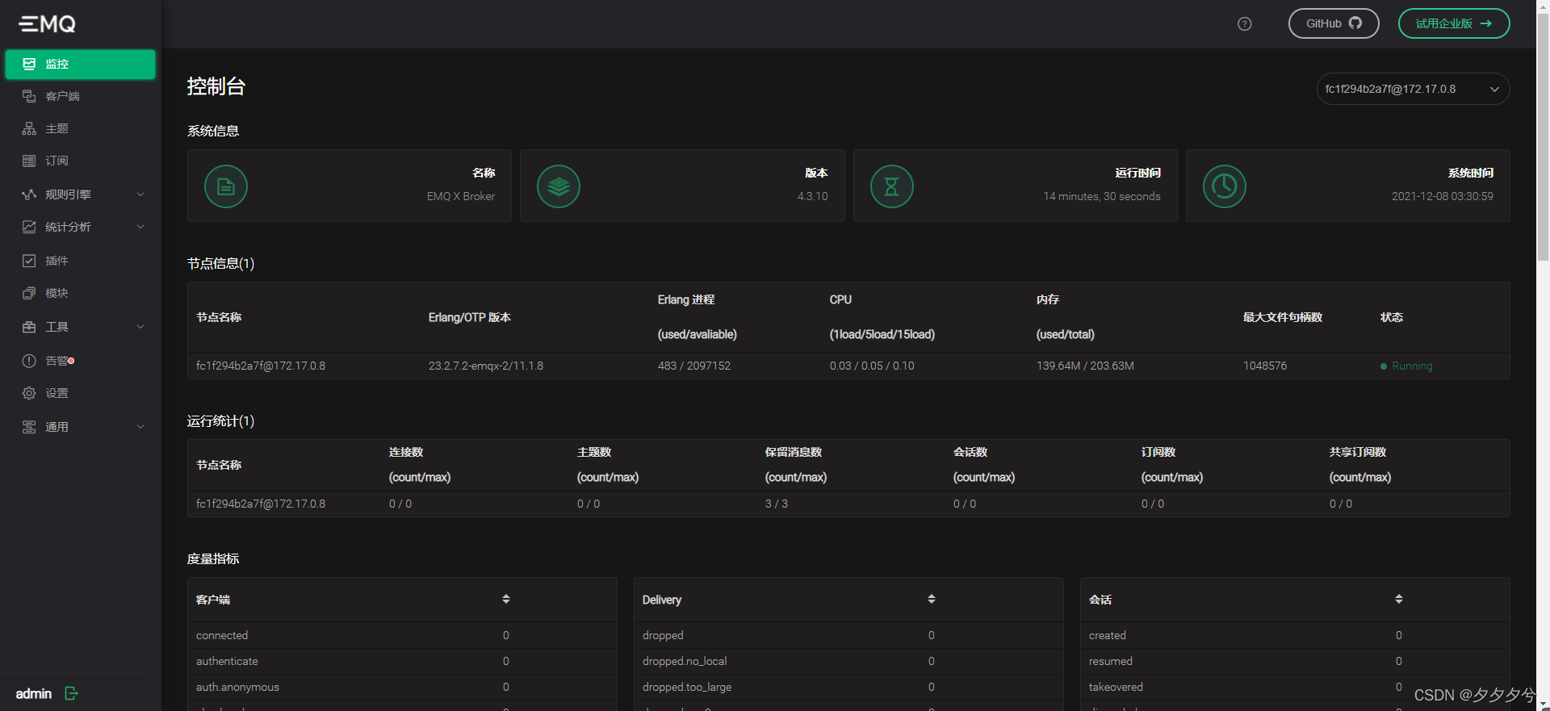The height and width of the screenshot is (711, 1550).
Task: Click the authenticate metric row
Action: pos(402,661)
